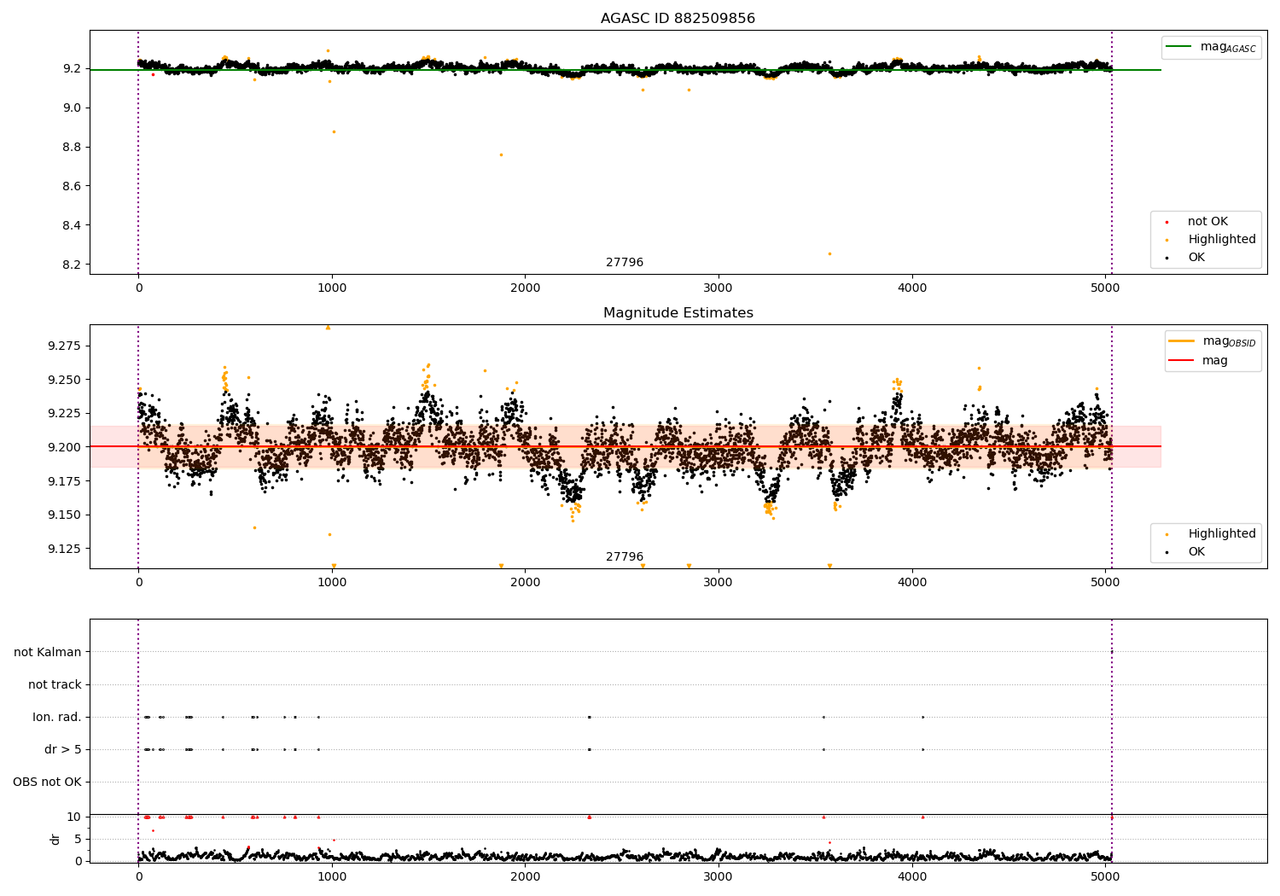The width and height of the screenshot is (1280, 896).
Task: Click the 9.125 y-axis tick label
Action: [x=64, y=549]
